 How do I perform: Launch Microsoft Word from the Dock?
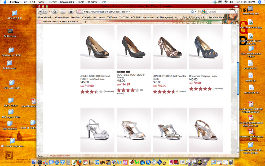[120, 162]
